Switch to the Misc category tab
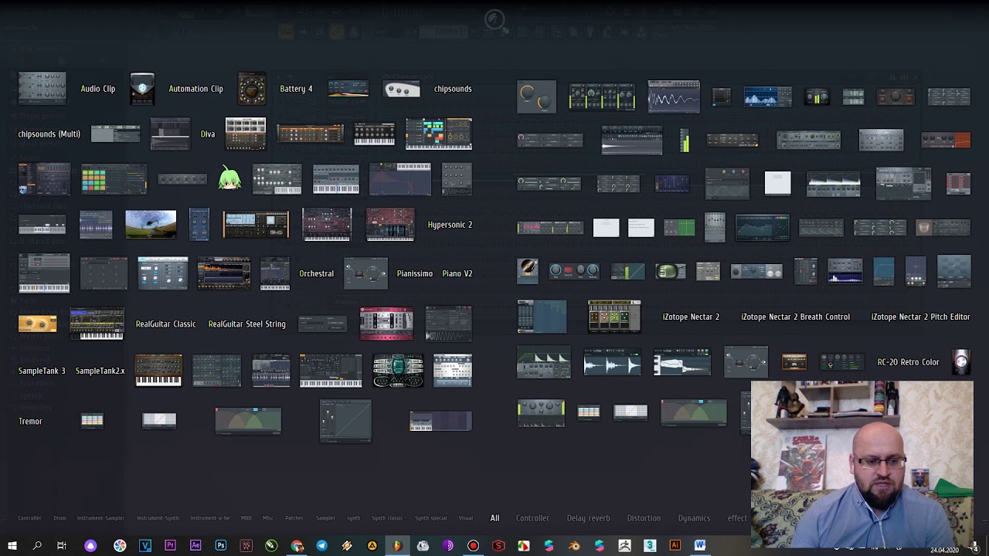This screenshot has width=989, height=556. 268,518
